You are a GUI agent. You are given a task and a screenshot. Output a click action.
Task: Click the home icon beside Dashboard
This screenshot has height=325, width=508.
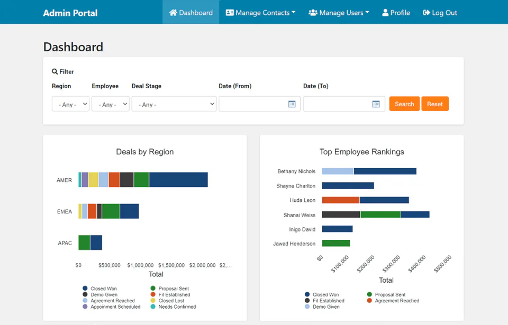pyautogui.click(x=173, y=13)
